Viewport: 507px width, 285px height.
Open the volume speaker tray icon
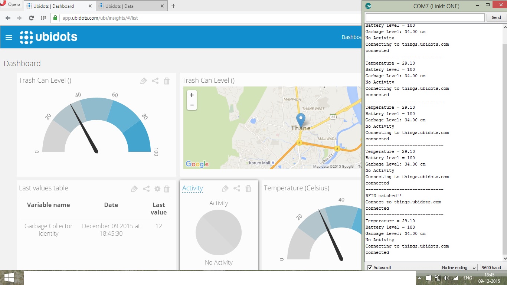point(446,278)
